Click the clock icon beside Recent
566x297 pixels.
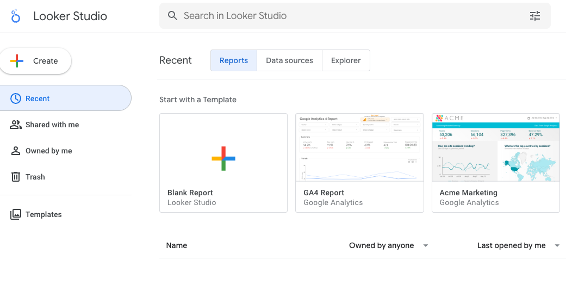point(16,98)
